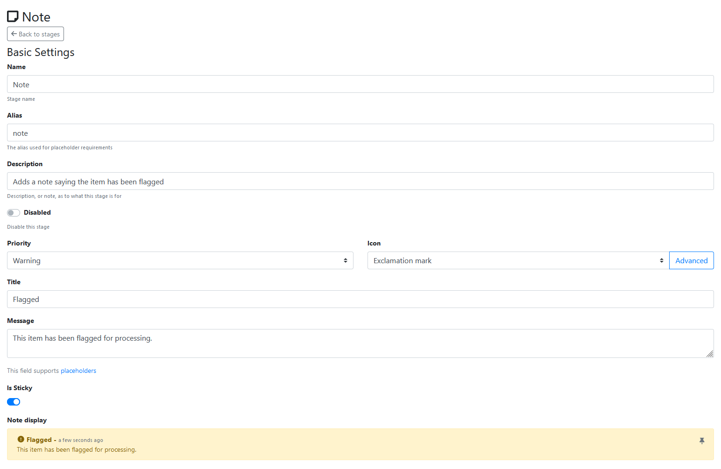Open the Priority dropdown showing Warning
The width and height of the screenshot is (721, 469).
tap(180, 260)
